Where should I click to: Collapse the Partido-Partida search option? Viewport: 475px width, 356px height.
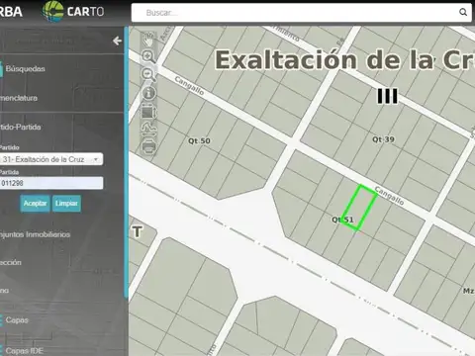tap(21, 127)
